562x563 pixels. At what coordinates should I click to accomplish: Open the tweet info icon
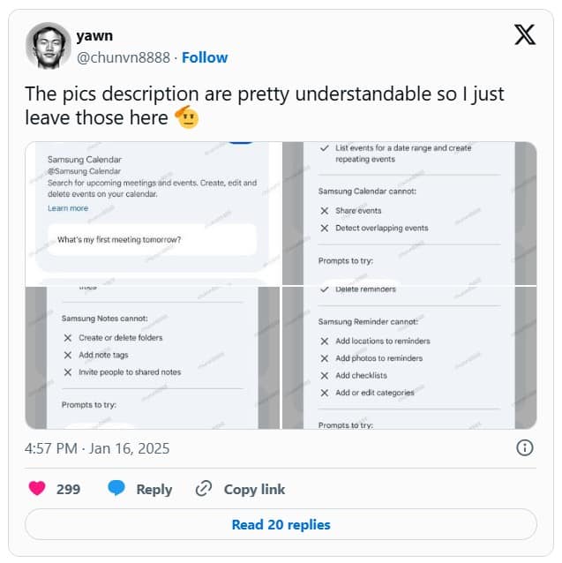tap(524, 447)
